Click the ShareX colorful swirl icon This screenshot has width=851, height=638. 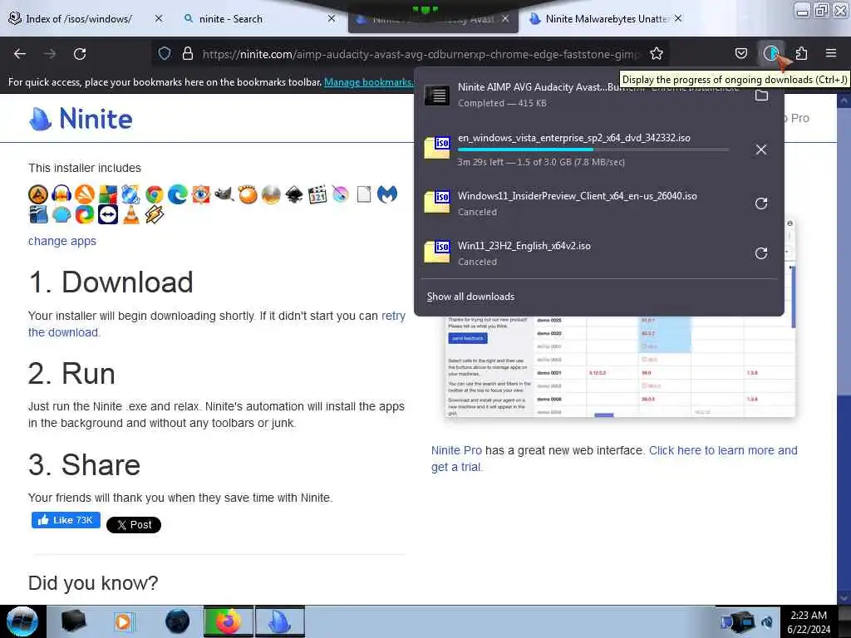85,215
